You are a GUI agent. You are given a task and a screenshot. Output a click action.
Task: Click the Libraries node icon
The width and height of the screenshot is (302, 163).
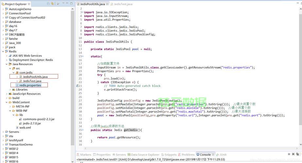[14, 89]
